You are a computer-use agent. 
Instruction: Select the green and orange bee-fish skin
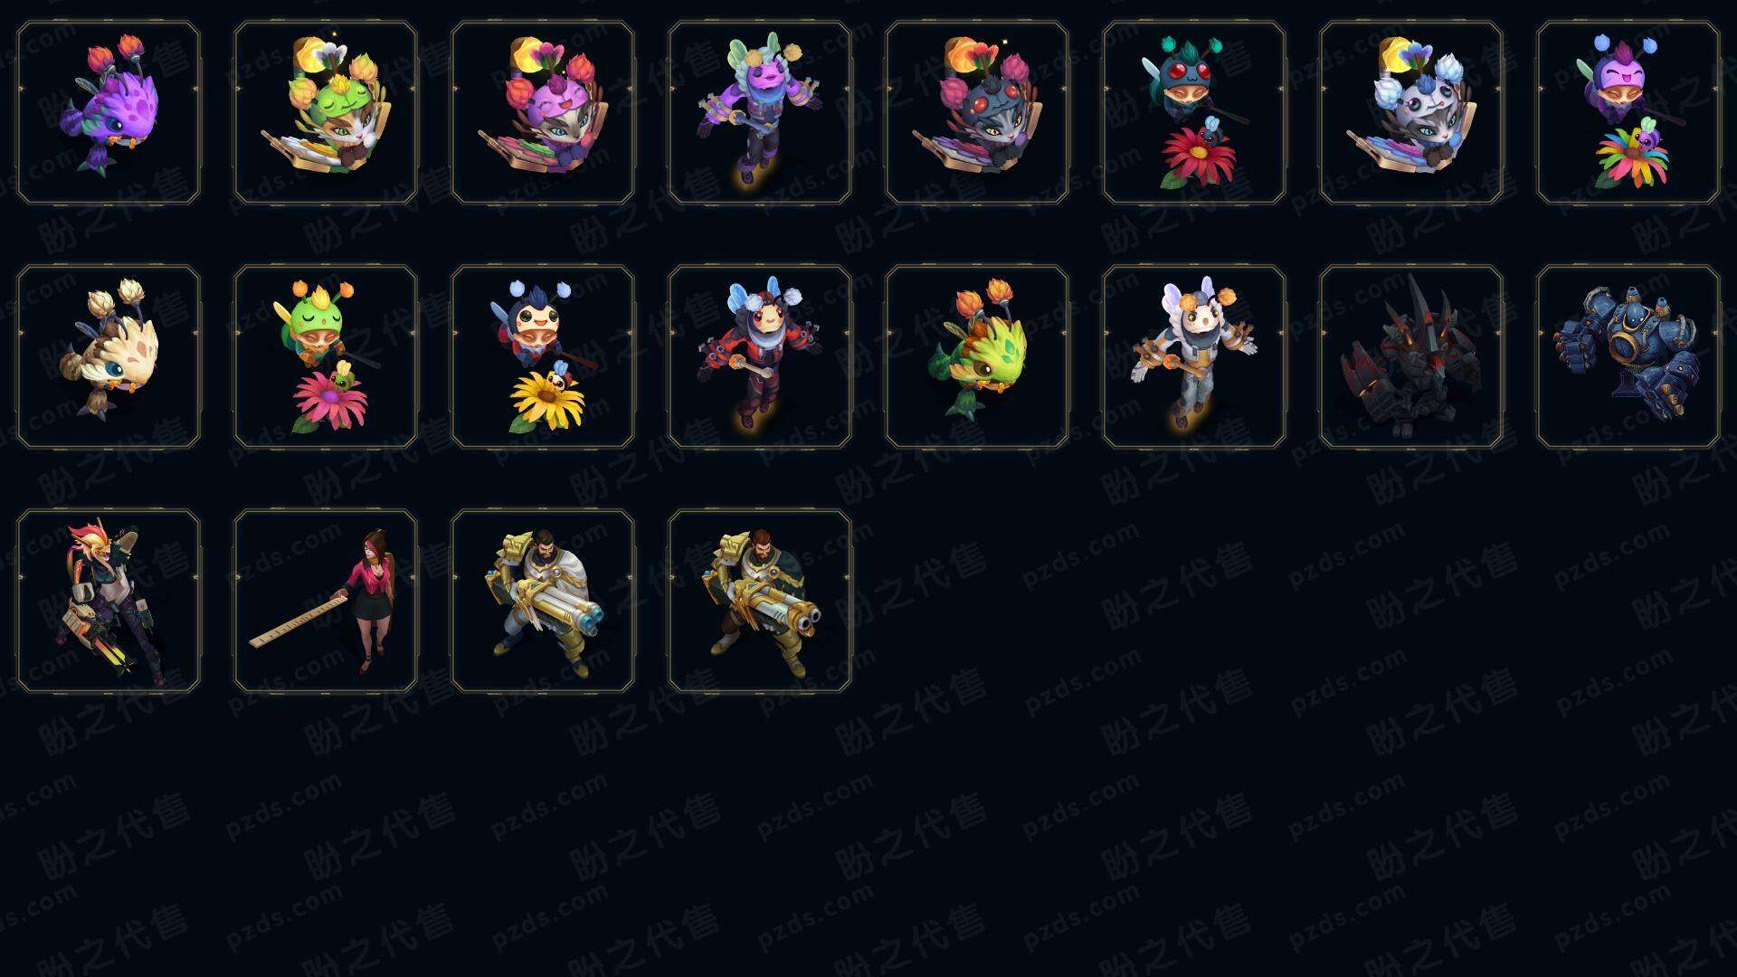[977, 356]
